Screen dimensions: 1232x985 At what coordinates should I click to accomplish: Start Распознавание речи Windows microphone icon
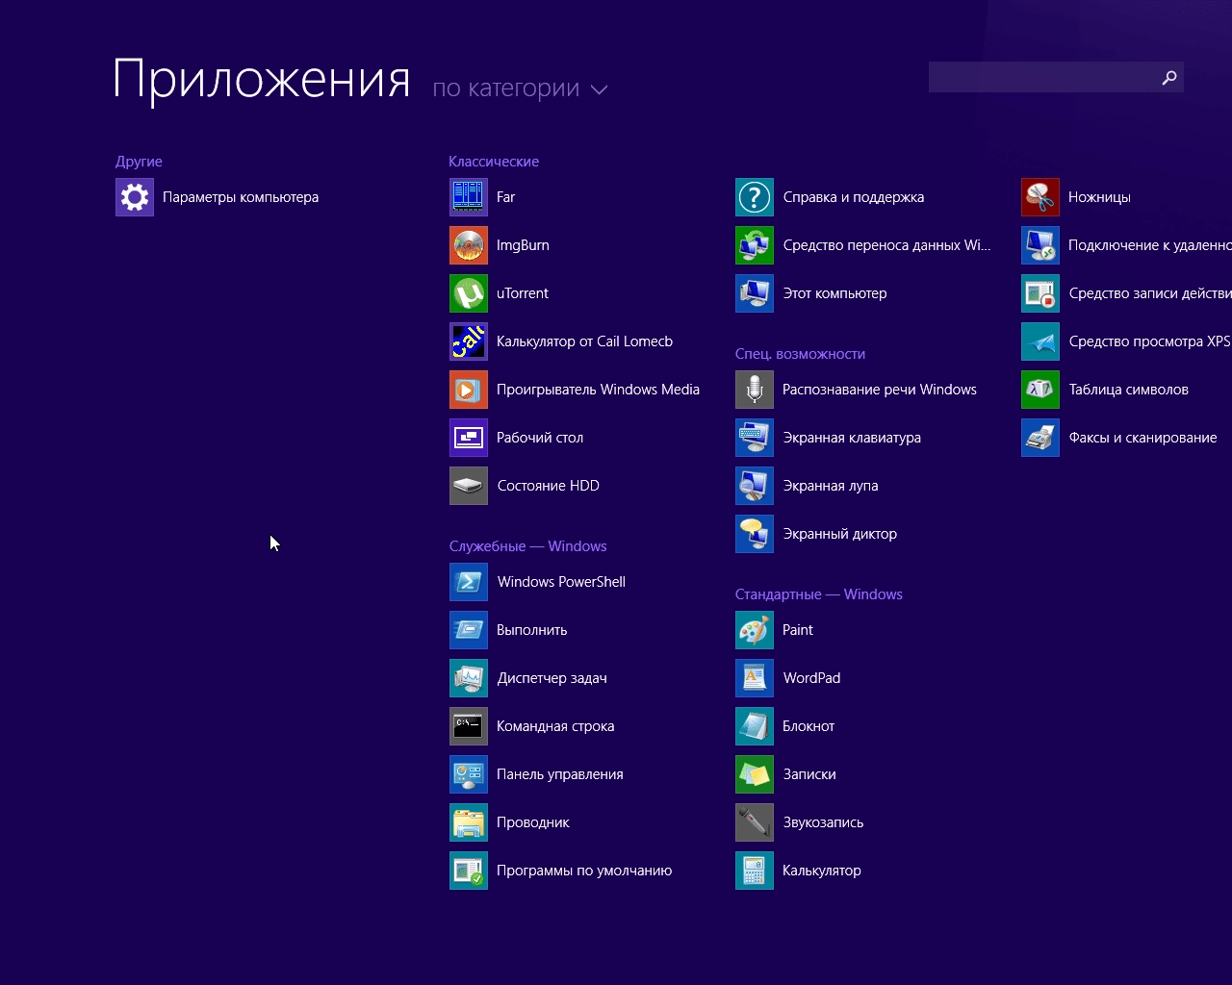pyautogui.click(x=755, y=390)
